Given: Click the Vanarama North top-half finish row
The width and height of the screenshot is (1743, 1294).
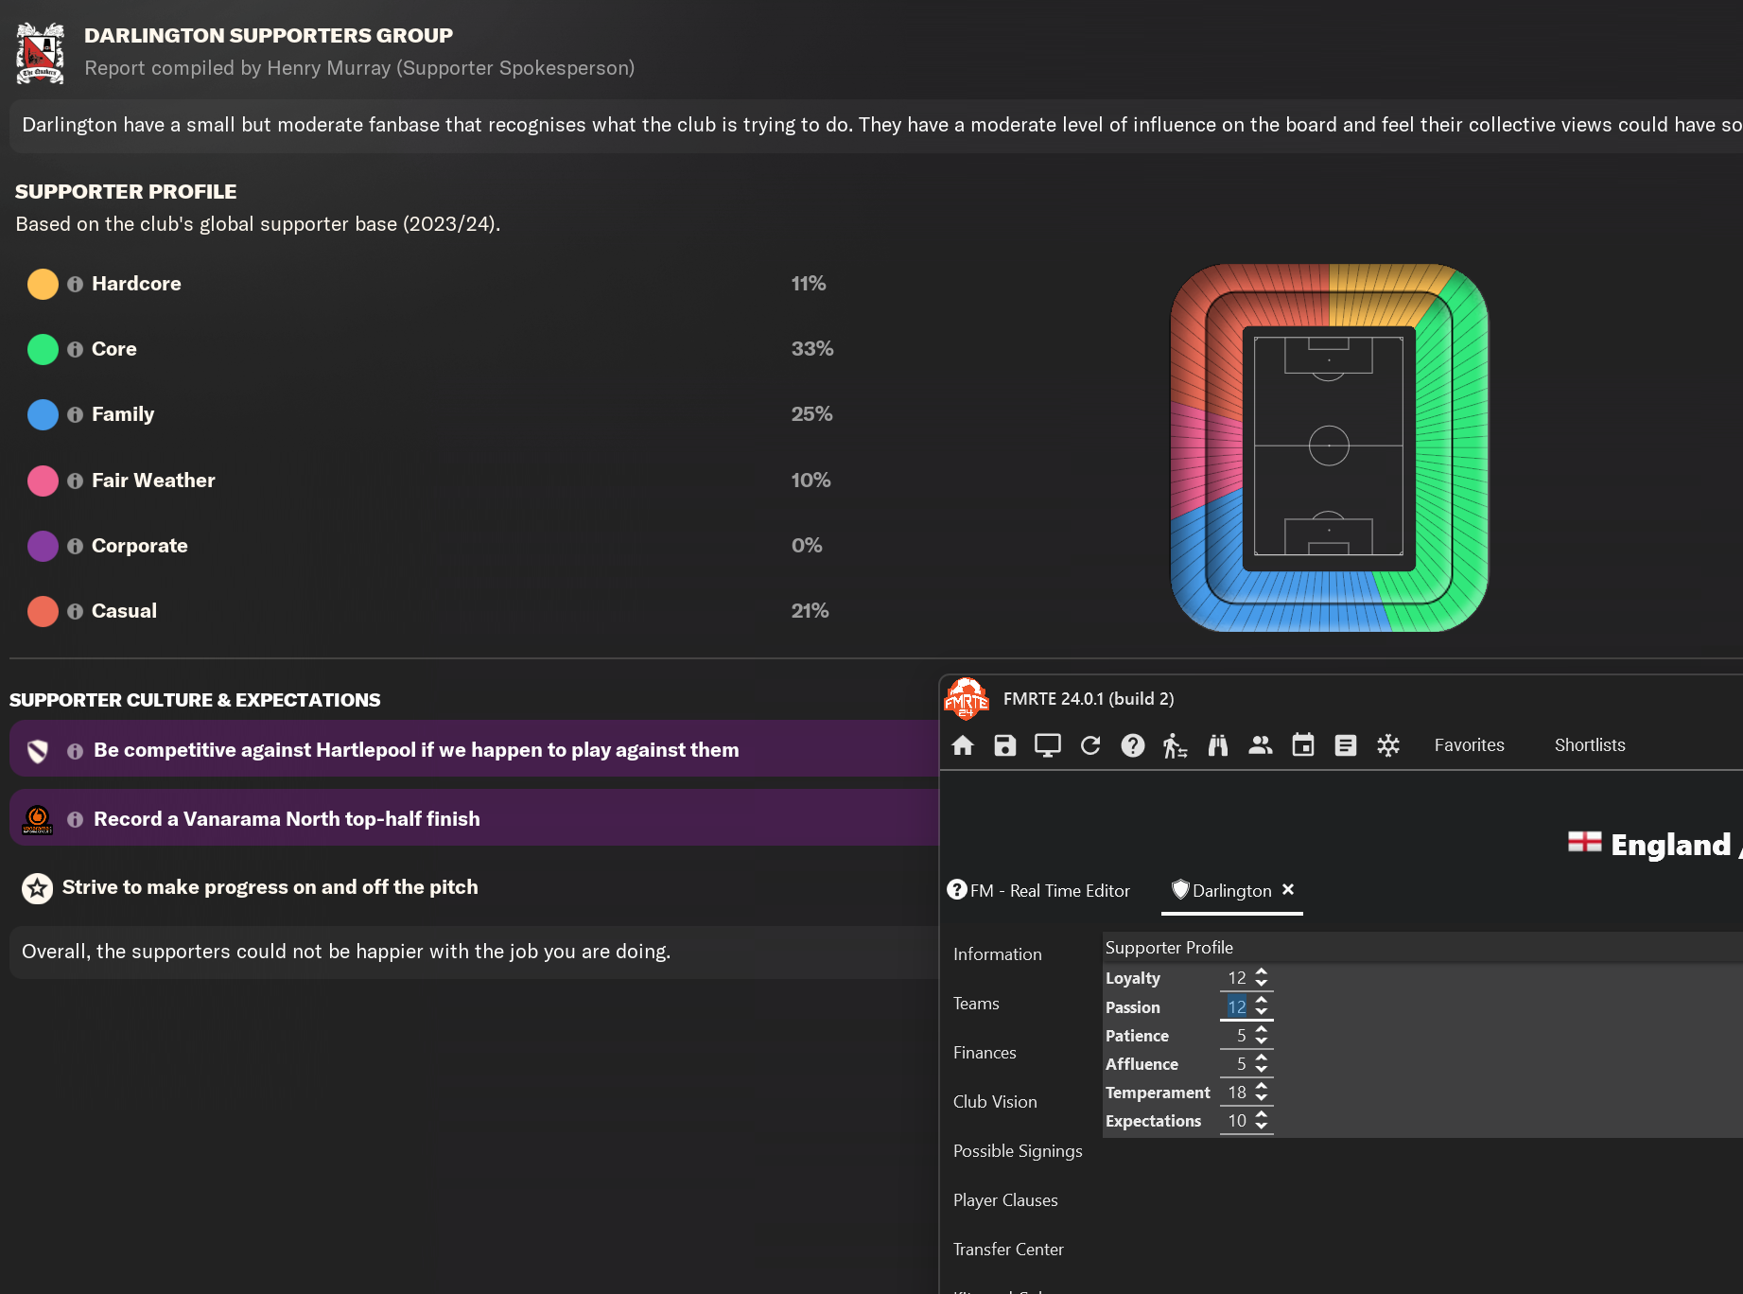Looking at the screenshot, I should coord(474,818).
